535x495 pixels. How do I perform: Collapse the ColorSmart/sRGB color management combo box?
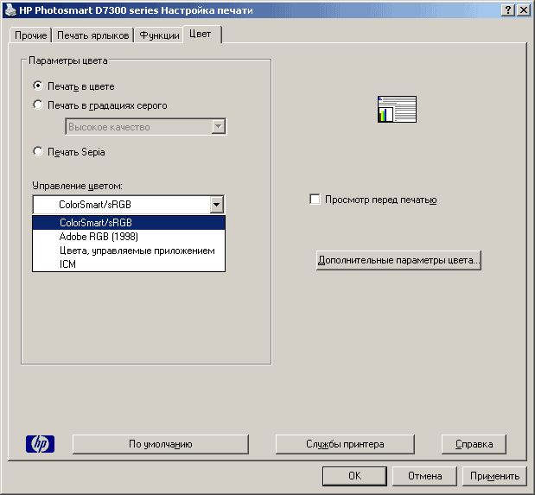coord(217,205)
